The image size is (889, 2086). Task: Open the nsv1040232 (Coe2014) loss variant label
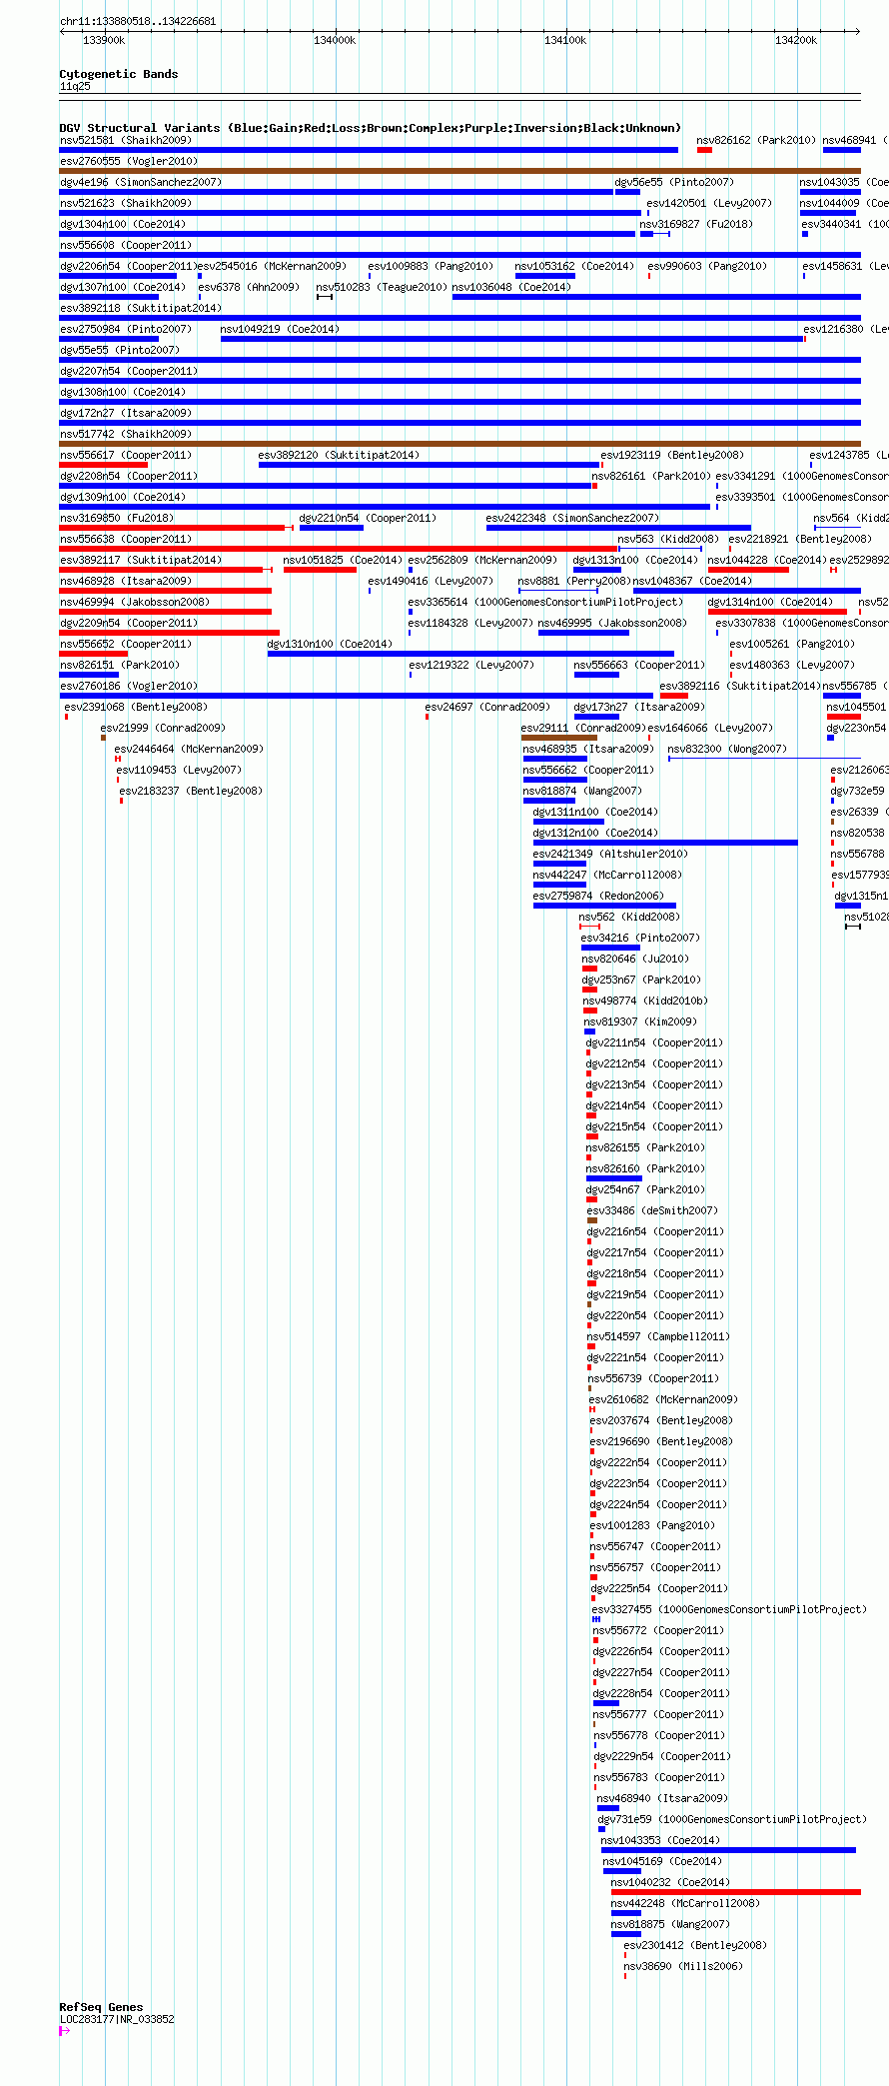tap(670, 1883)
